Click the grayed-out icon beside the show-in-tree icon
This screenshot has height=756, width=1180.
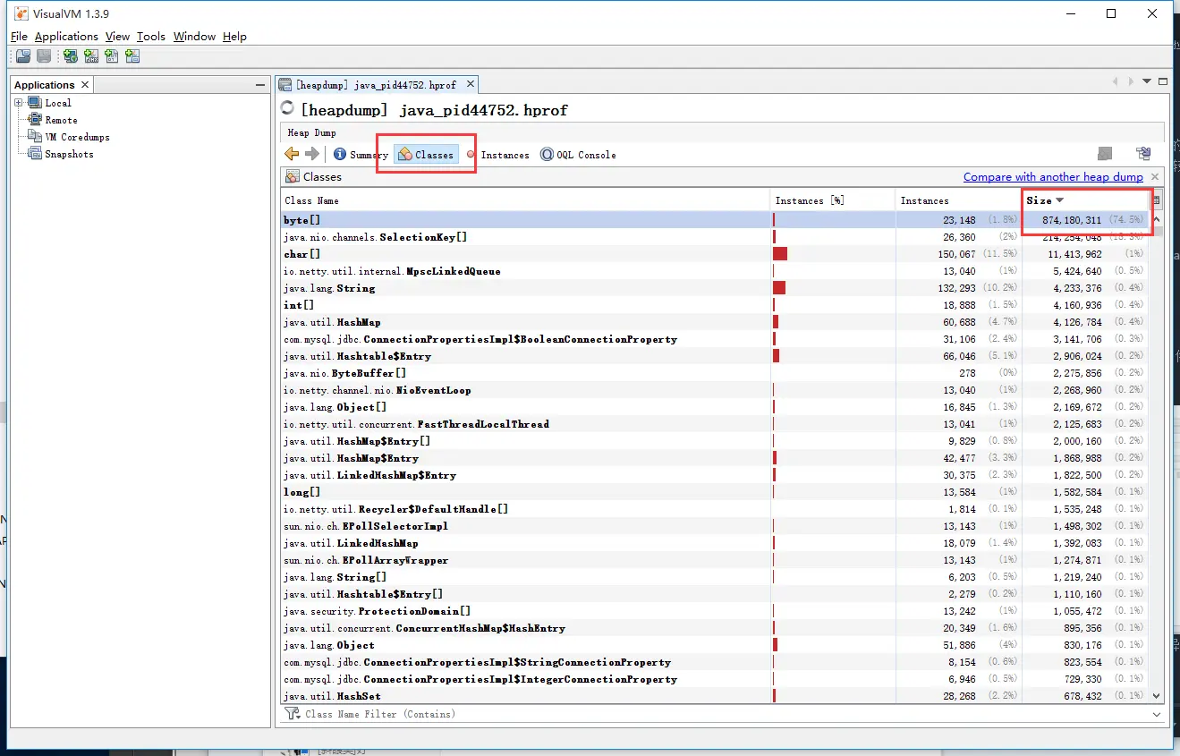1106,154
